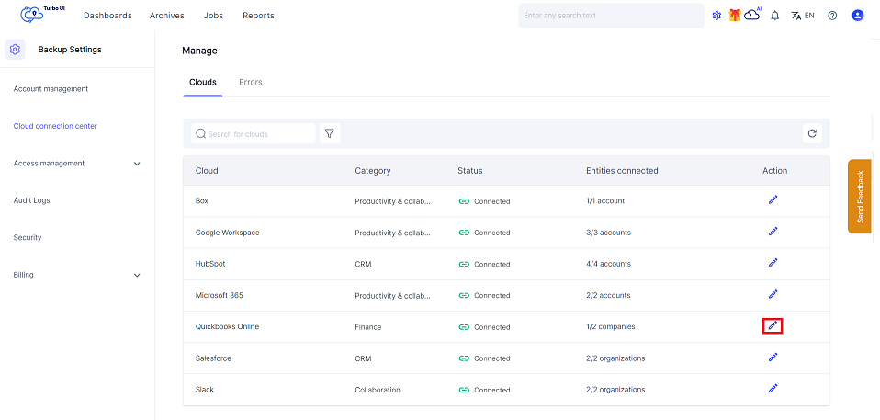Refresh the clouds list

point(811,133)
